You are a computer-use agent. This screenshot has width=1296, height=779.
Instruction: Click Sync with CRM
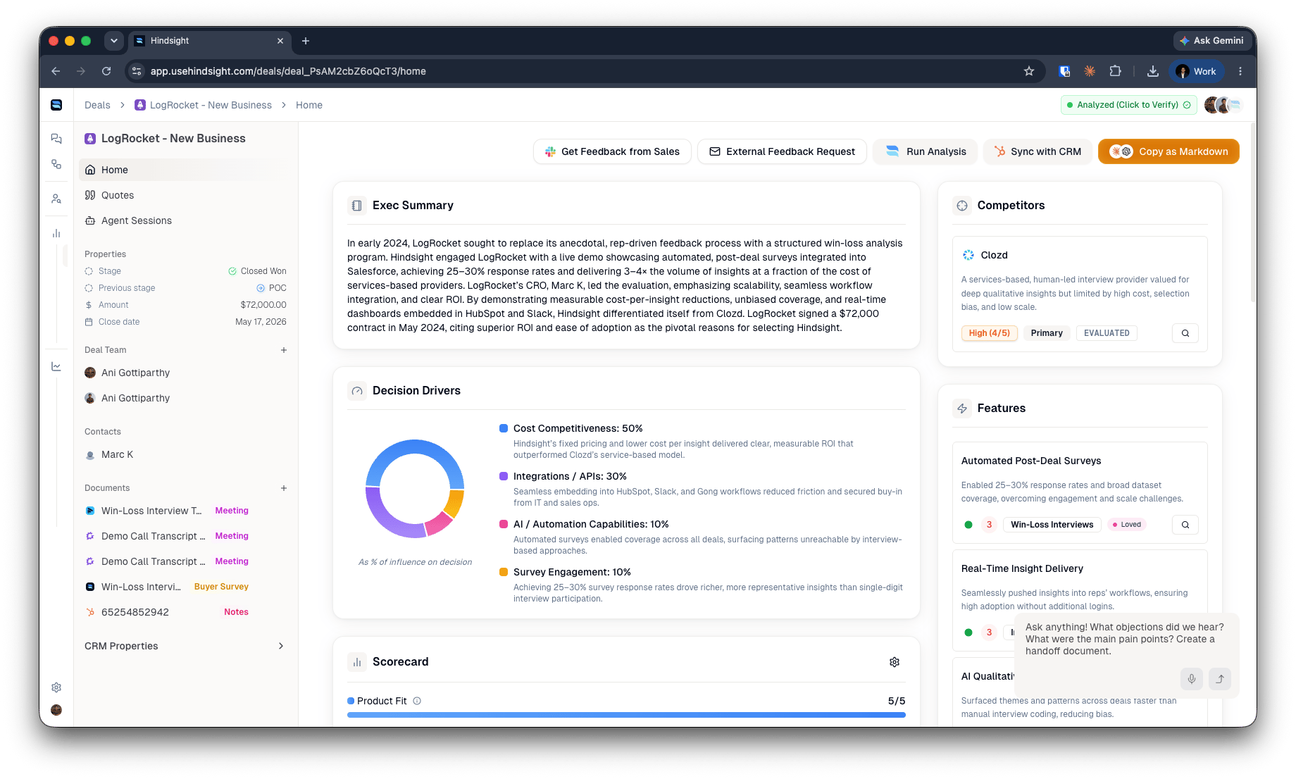(x=1038, y=151)
